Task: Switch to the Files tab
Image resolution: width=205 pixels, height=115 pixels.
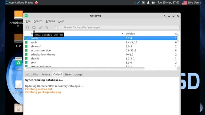Action: 36,74
